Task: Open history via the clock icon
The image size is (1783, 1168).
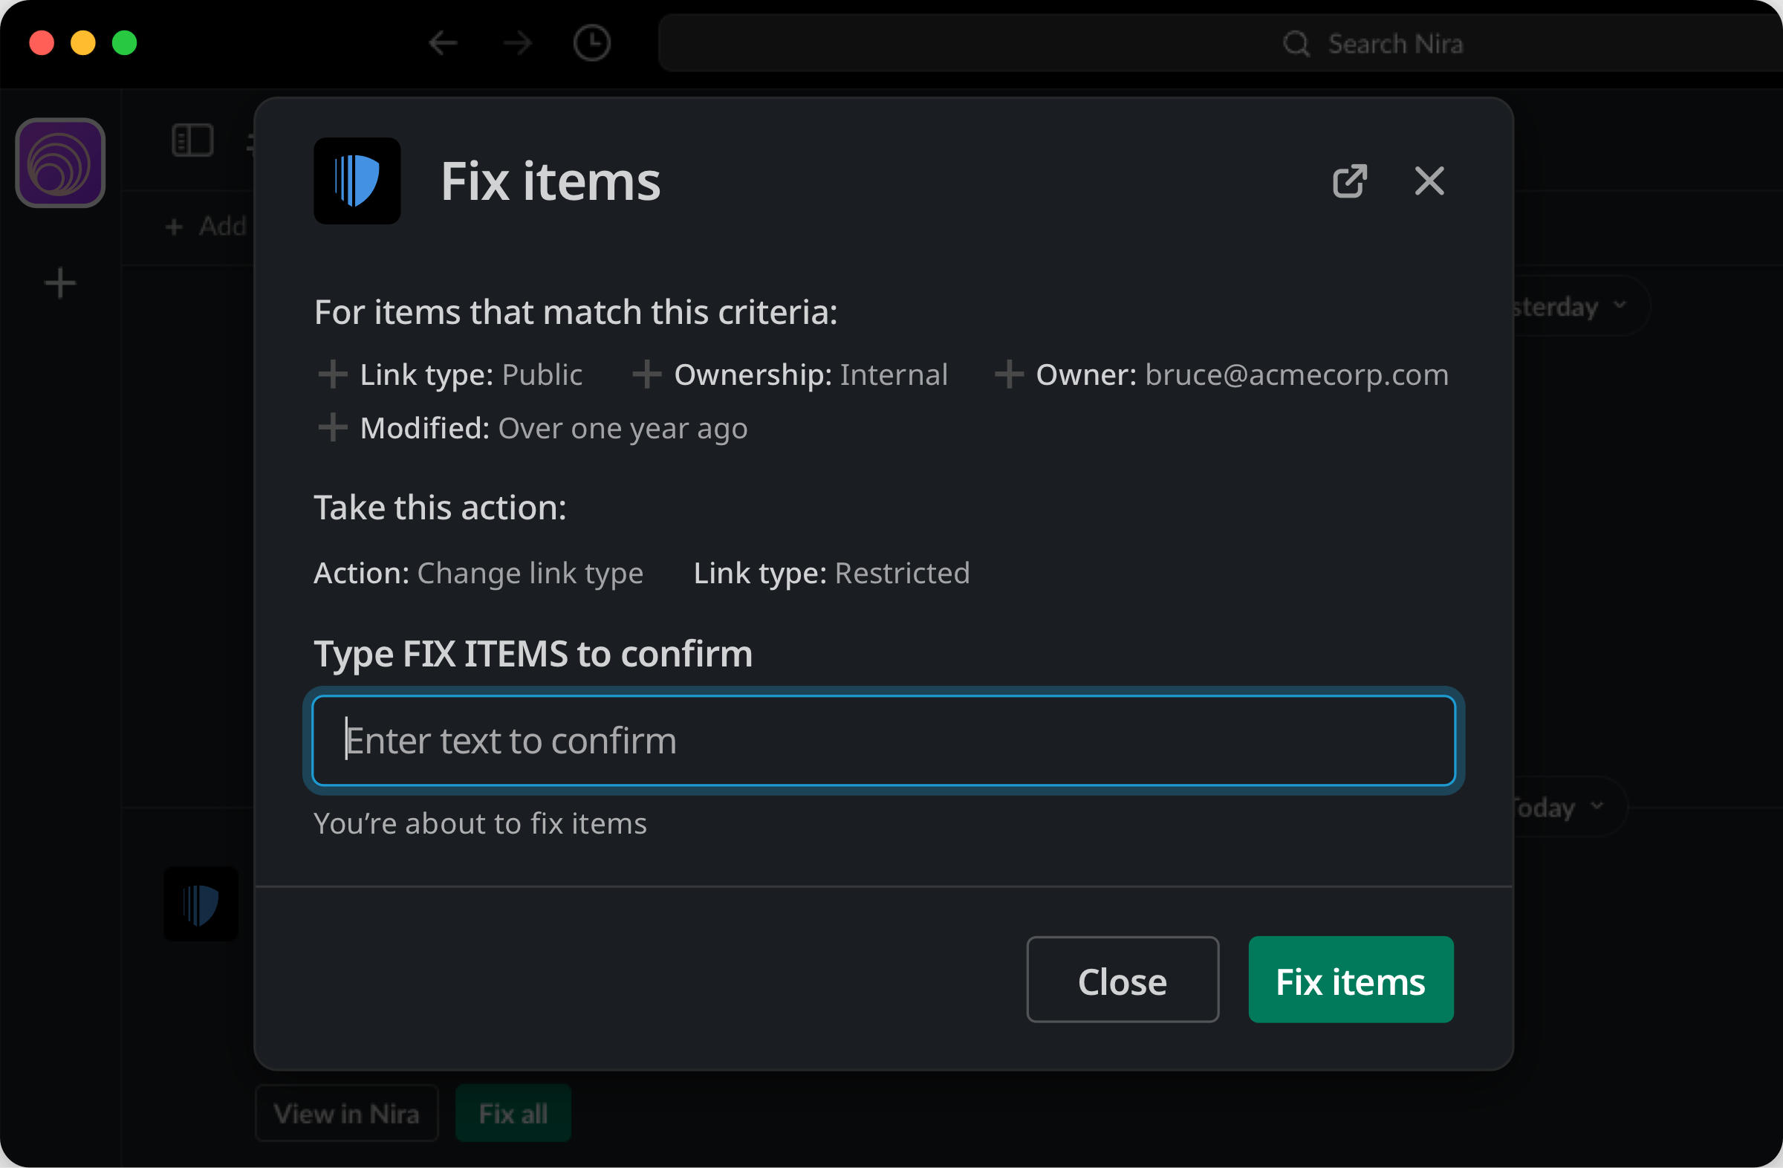Action: coord(592,42)
